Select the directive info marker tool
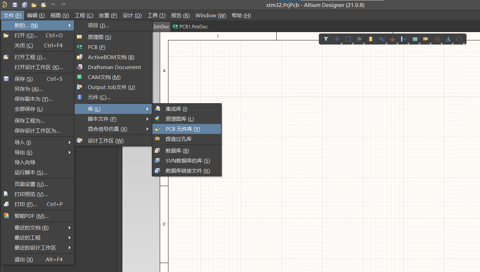 [437, 39]
